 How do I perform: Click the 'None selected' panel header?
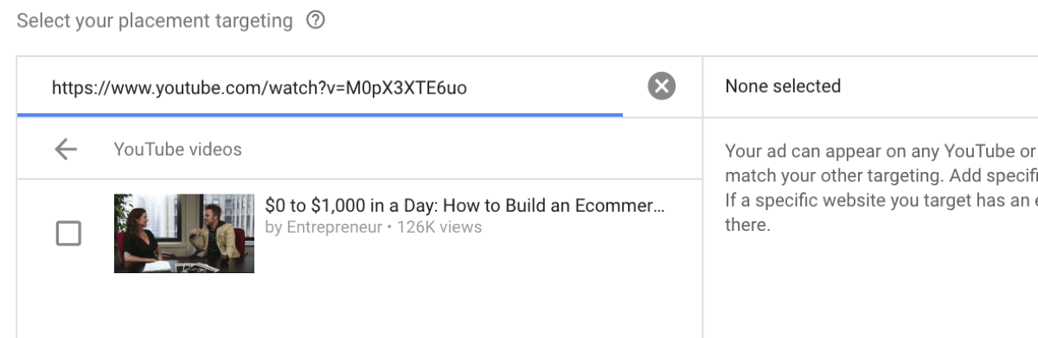[x=783, y=86]
